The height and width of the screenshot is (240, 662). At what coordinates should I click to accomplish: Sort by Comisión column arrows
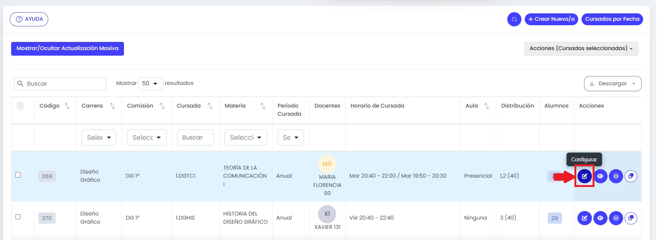pyautogui.click(x=162, y=106)
